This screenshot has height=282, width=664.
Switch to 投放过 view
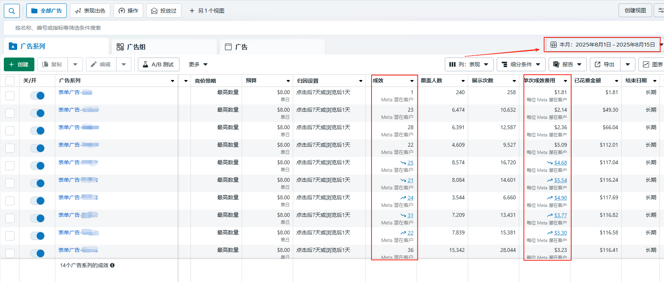click(x=164, y=11)
